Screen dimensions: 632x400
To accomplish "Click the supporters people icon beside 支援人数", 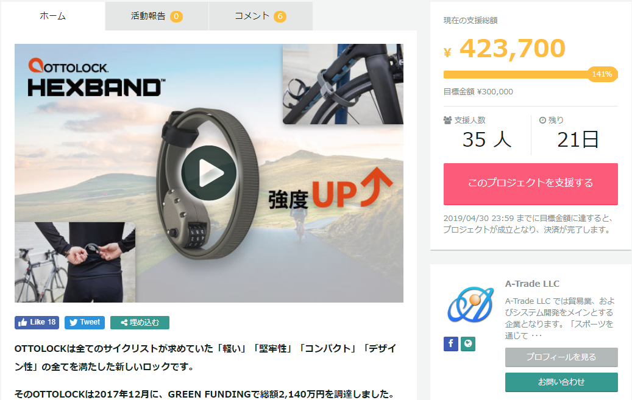I will pyautogui.click(x=447, y=120).
